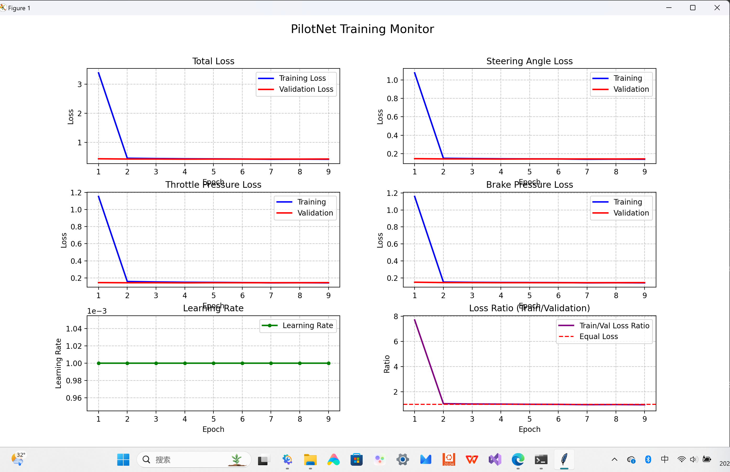Click the Brake Pressure Loss chart title
The height and width of the screenshot is (472, 730).
coord(529,185)
